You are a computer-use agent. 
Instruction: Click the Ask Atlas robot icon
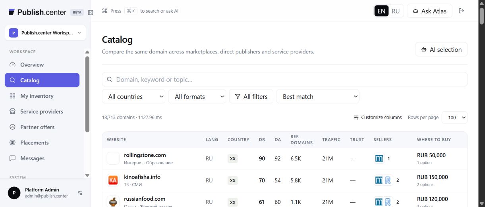[415, 11]
